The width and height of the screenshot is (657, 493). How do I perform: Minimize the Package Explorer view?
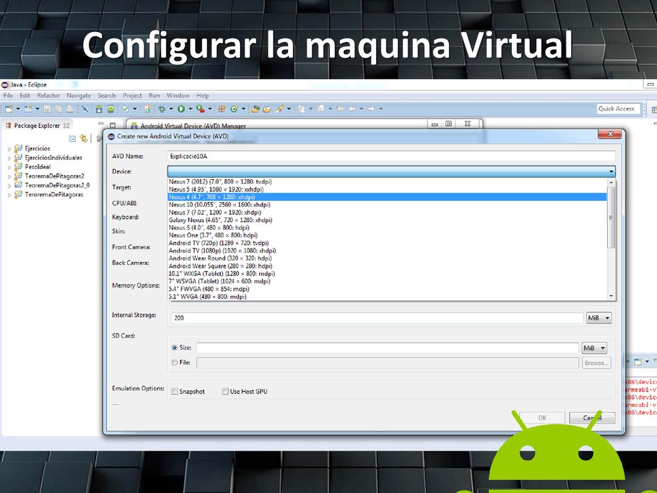[x=101, y=125]
